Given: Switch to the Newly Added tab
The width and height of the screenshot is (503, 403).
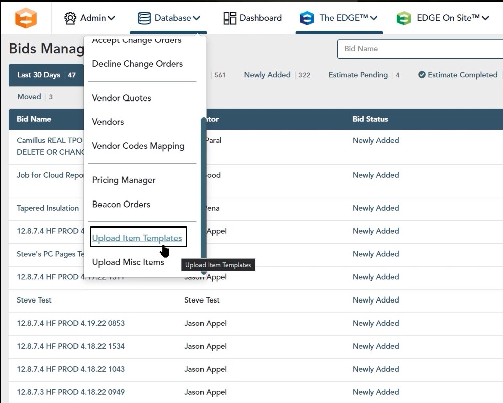Looking at the screenshot, I should (x=267, y=75).
